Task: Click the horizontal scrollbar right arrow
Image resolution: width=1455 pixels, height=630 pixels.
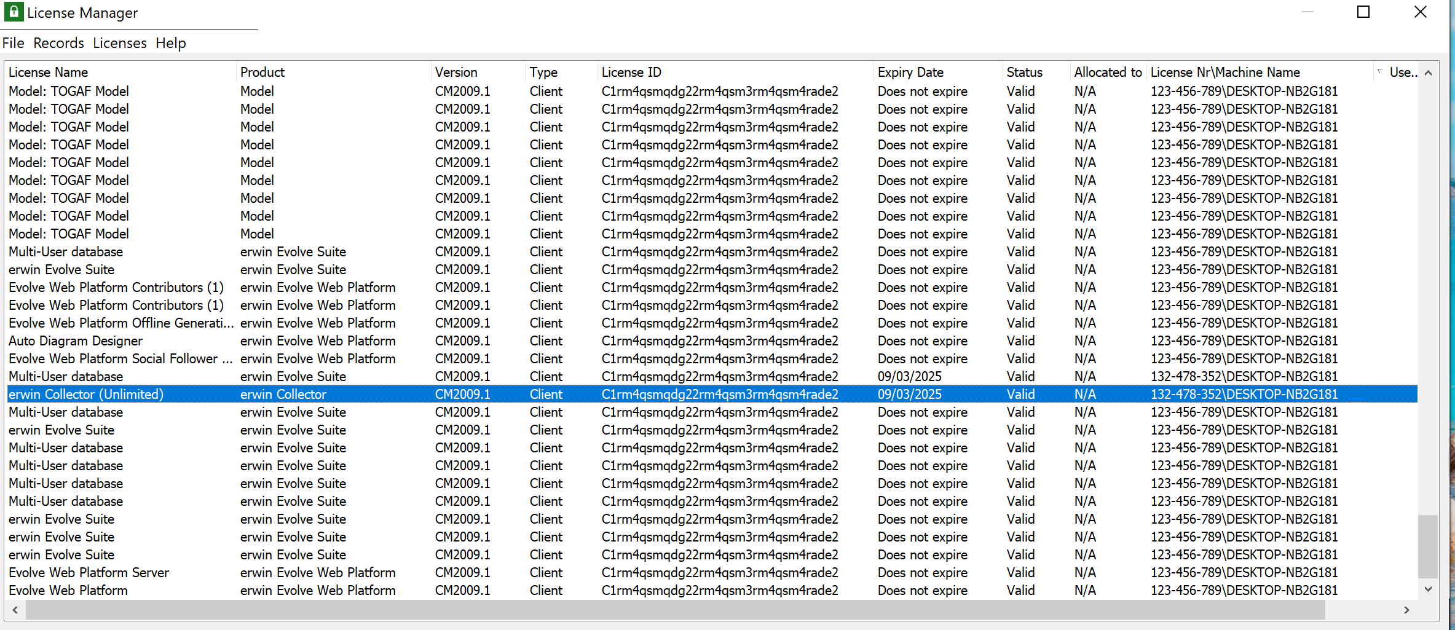Action: tap(1406, 610)
